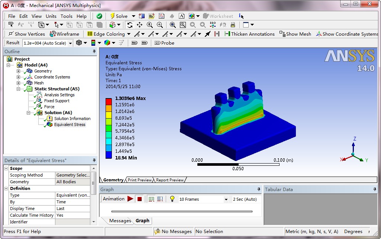
Task: Click the Solve lightning bolt button
Action: 119,16
